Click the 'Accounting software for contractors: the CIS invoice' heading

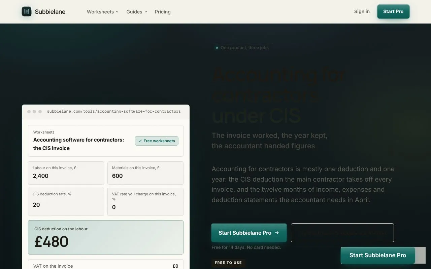point(78,144)
